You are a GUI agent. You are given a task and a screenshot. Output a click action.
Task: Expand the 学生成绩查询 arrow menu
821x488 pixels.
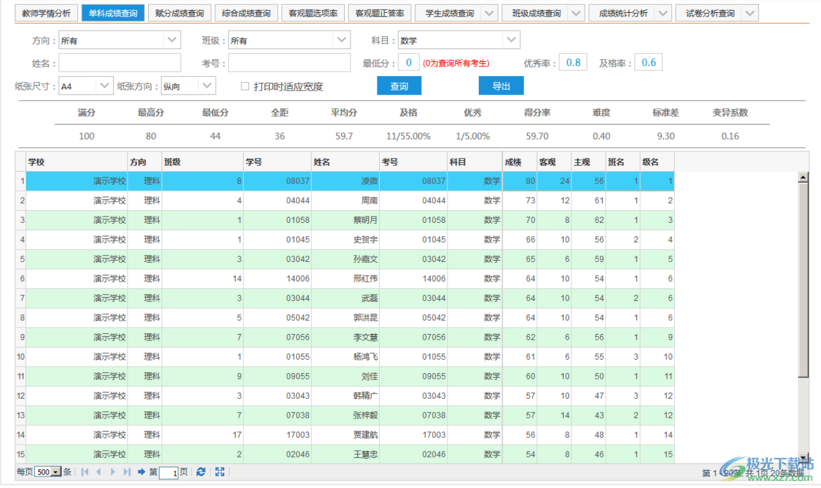tap(490, 13)
